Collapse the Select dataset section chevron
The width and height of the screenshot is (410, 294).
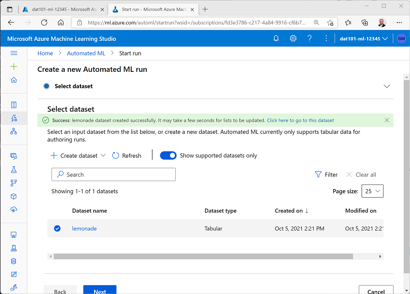(386, 86)
